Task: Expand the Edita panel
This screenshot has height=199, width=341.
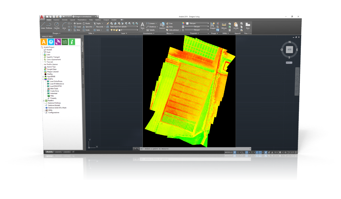Action: point(92,33)
